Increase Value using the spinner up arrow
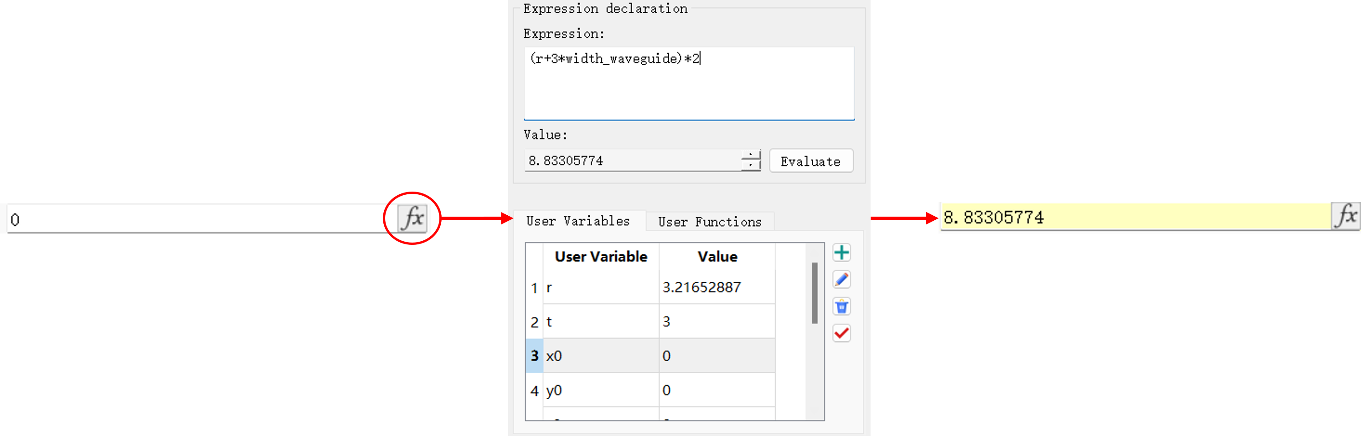Viewport: 1361px width, 436px height. point(751,155)
